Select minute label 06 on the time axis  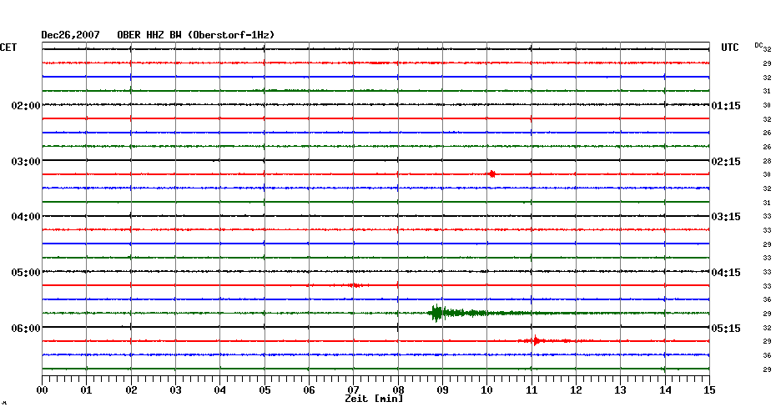point(309,390)
